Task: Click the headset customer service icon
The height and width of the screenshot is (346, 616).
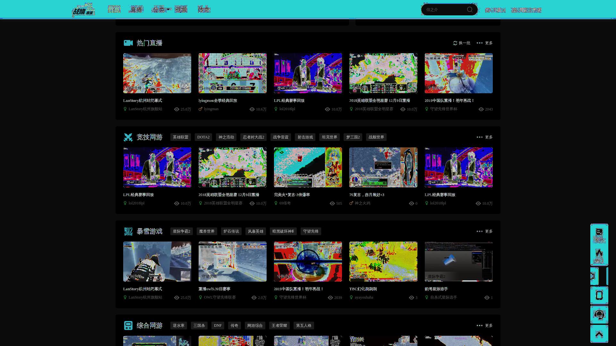Action: coord(599,315)
